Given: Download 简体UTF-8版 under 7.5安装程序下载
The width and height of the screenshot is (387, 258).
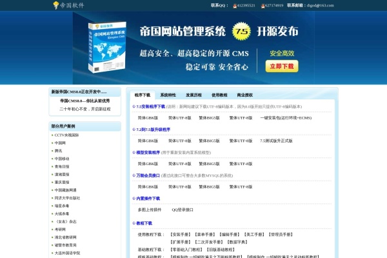Looking at the screenshot, I should pos(180,118).
